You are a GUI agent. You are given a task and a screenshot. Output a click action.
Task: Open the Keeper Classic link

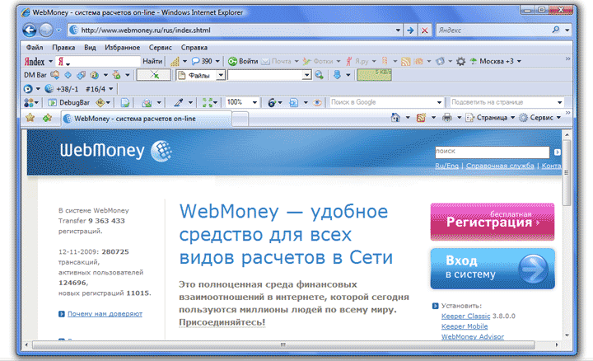click(465, 316)
